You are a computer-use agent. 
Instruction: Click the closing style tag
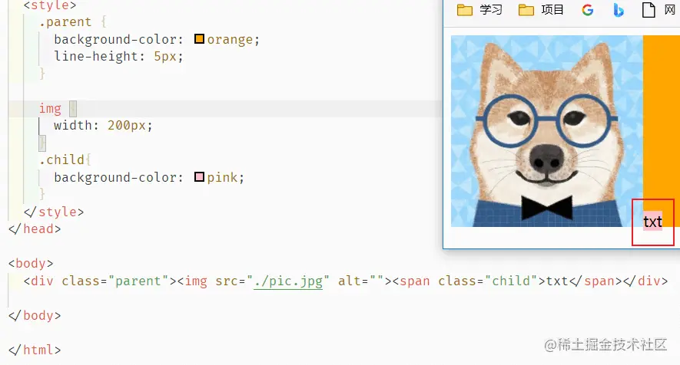coord(54,212)
